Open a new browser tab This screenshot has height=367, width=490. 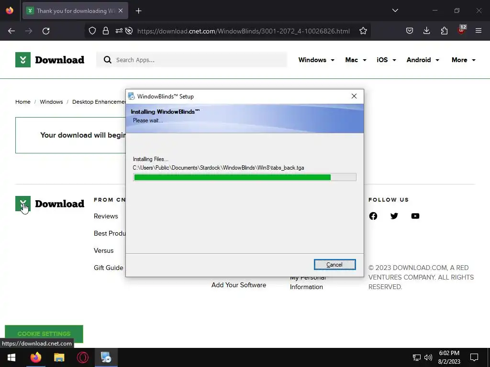coord(139,11)
